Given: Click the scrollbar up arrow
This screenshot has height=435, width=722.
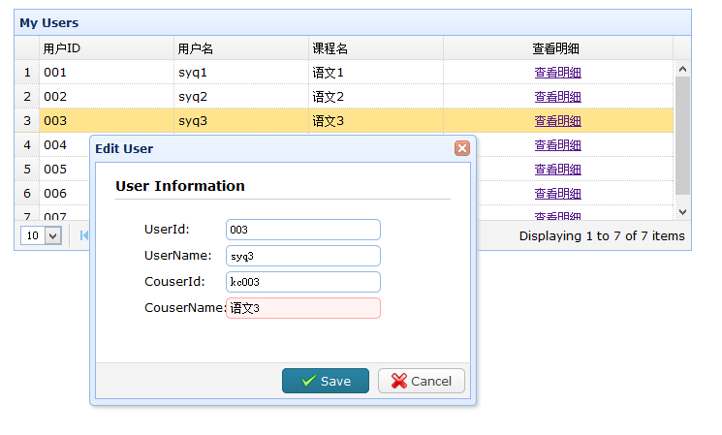Looking at the screenshot, I should click(x=682, y=69).
